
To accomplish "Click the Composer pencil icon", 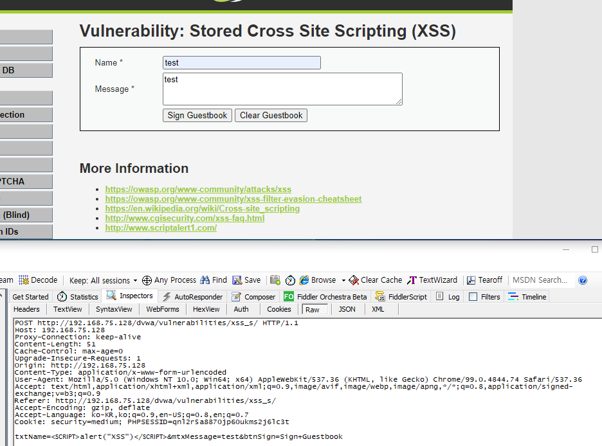I will pyautogui.click(x=236, y=296).
